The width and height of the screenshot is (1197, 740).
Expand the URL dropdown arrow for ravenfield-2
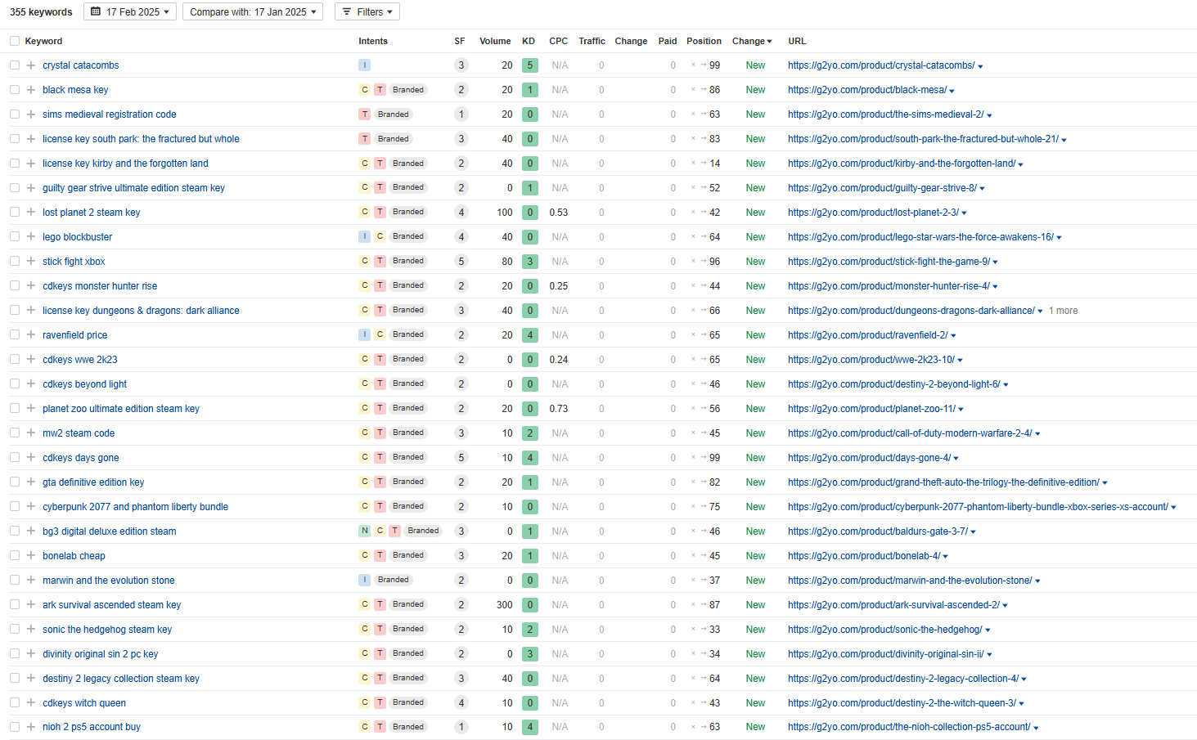[x=954, y=336]
